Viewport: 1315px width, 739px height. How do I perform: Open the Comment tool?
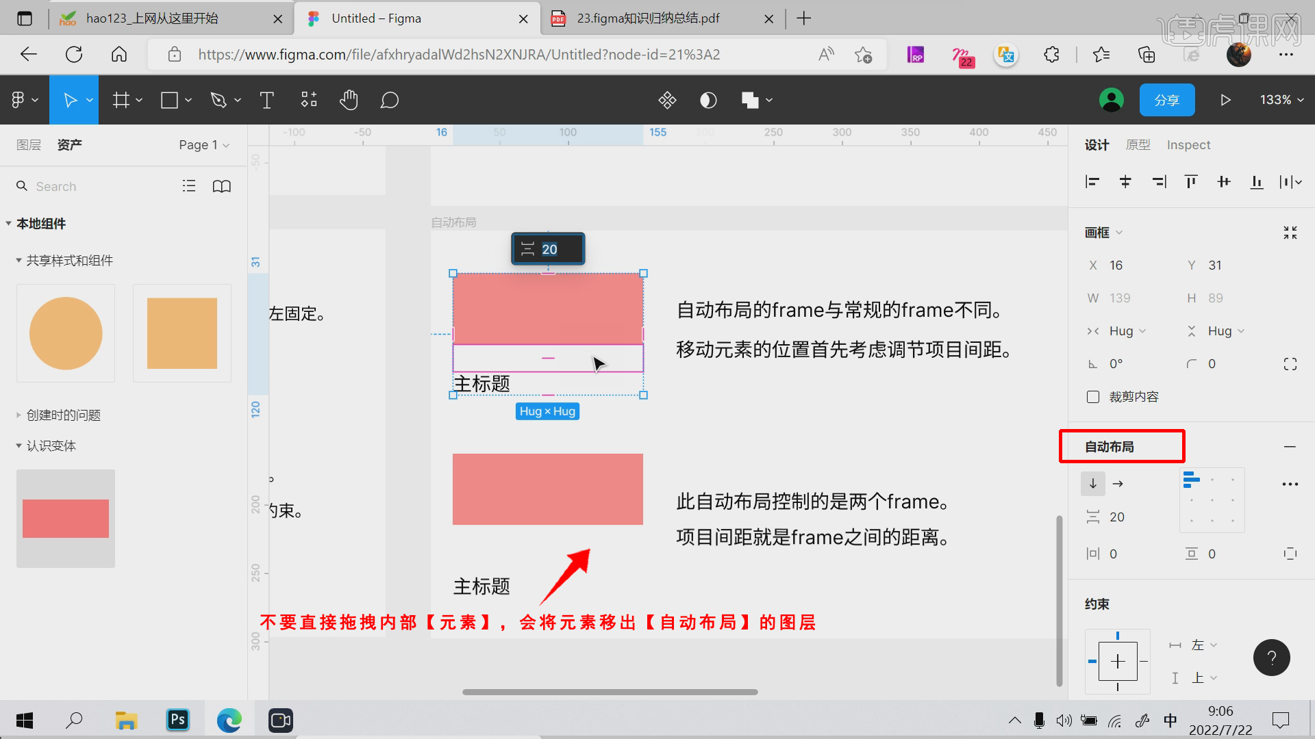(x=389, y=100)
